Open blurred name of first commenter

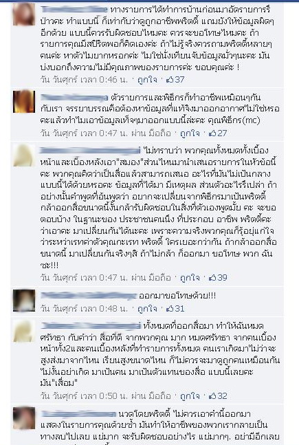pyautogui.click(x=74, y=10)
